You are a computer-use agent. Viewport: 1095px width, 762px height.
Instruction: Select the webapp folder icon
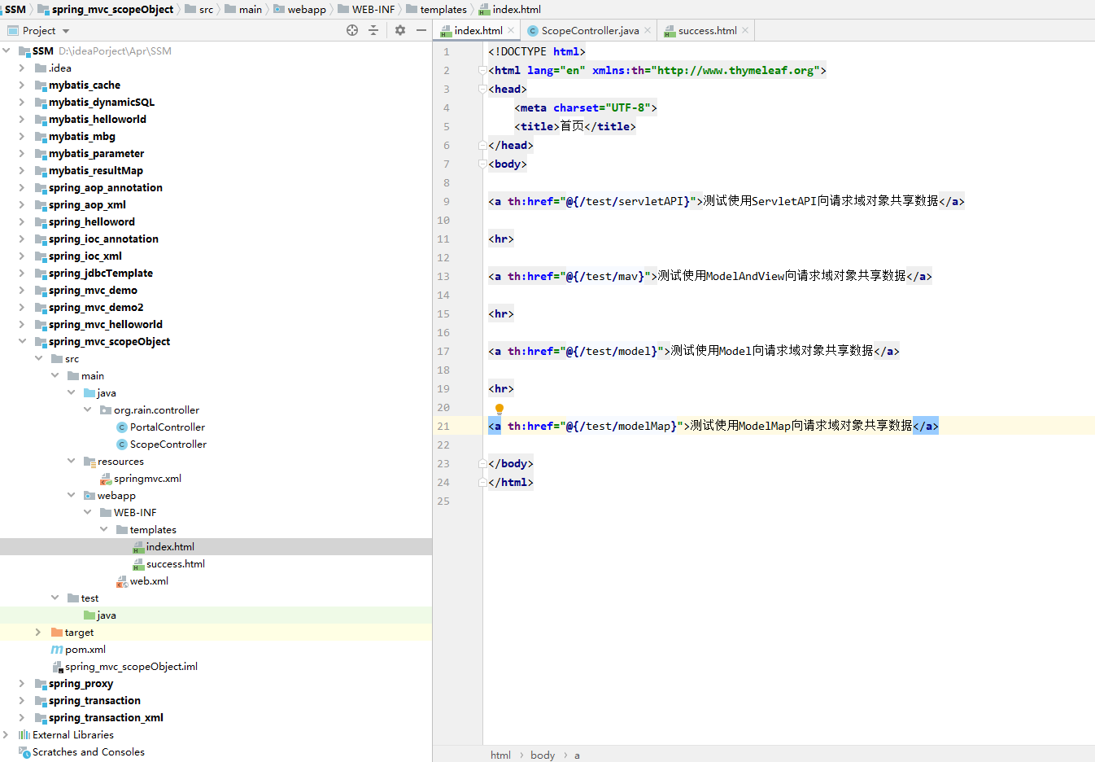[x=89, y=495]
